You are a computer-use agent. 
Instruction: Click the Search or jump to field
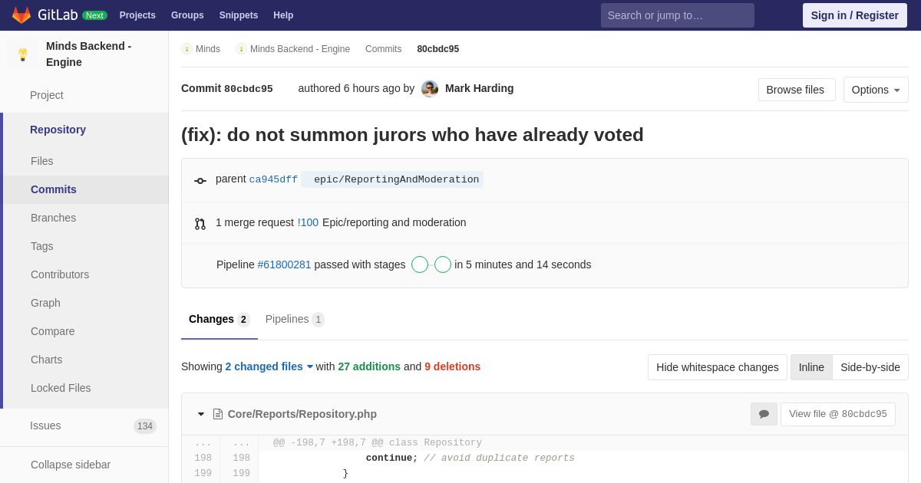pyautogui.click(x=678, y=15)
